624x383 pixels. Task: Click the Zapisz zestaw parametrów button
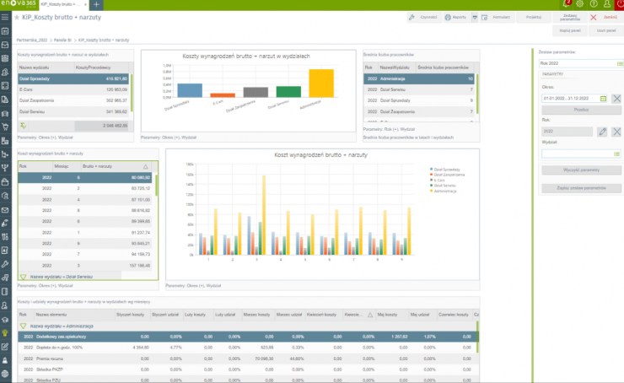click(x=580, y=187)
